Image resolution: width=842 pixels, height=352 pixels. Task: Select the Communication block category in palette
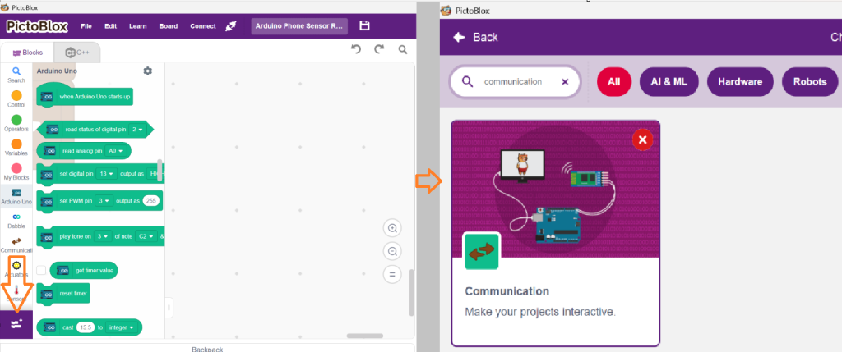(x=16, y=245)
